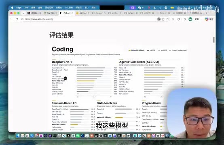Open the browser ... settings menu
This screenshot has width=224, height=145.
click(201, 19)
